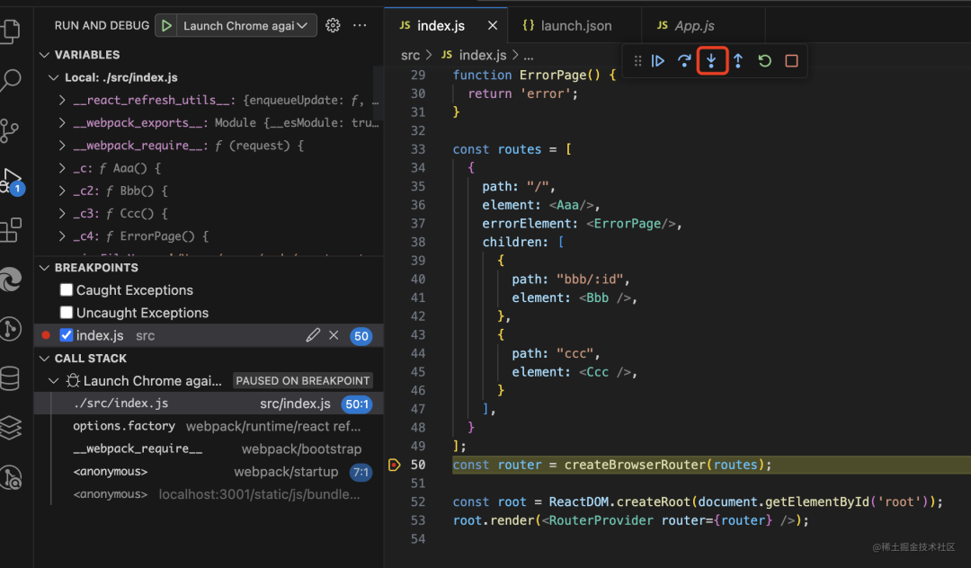The image size is (971, 568).
Task: Open Source Control view
Action: pos(10,130)
